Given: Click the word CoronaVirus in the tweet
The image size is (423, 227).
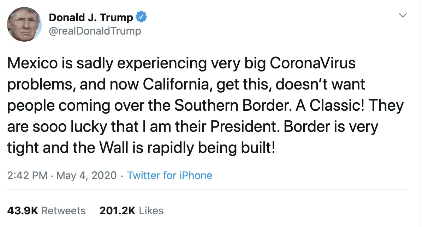Looking at the screenshot, I should pos(312,64).
